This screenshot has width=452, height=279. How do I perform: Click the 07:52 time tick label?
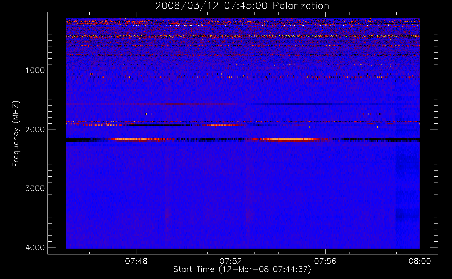(x=231, y=261)
